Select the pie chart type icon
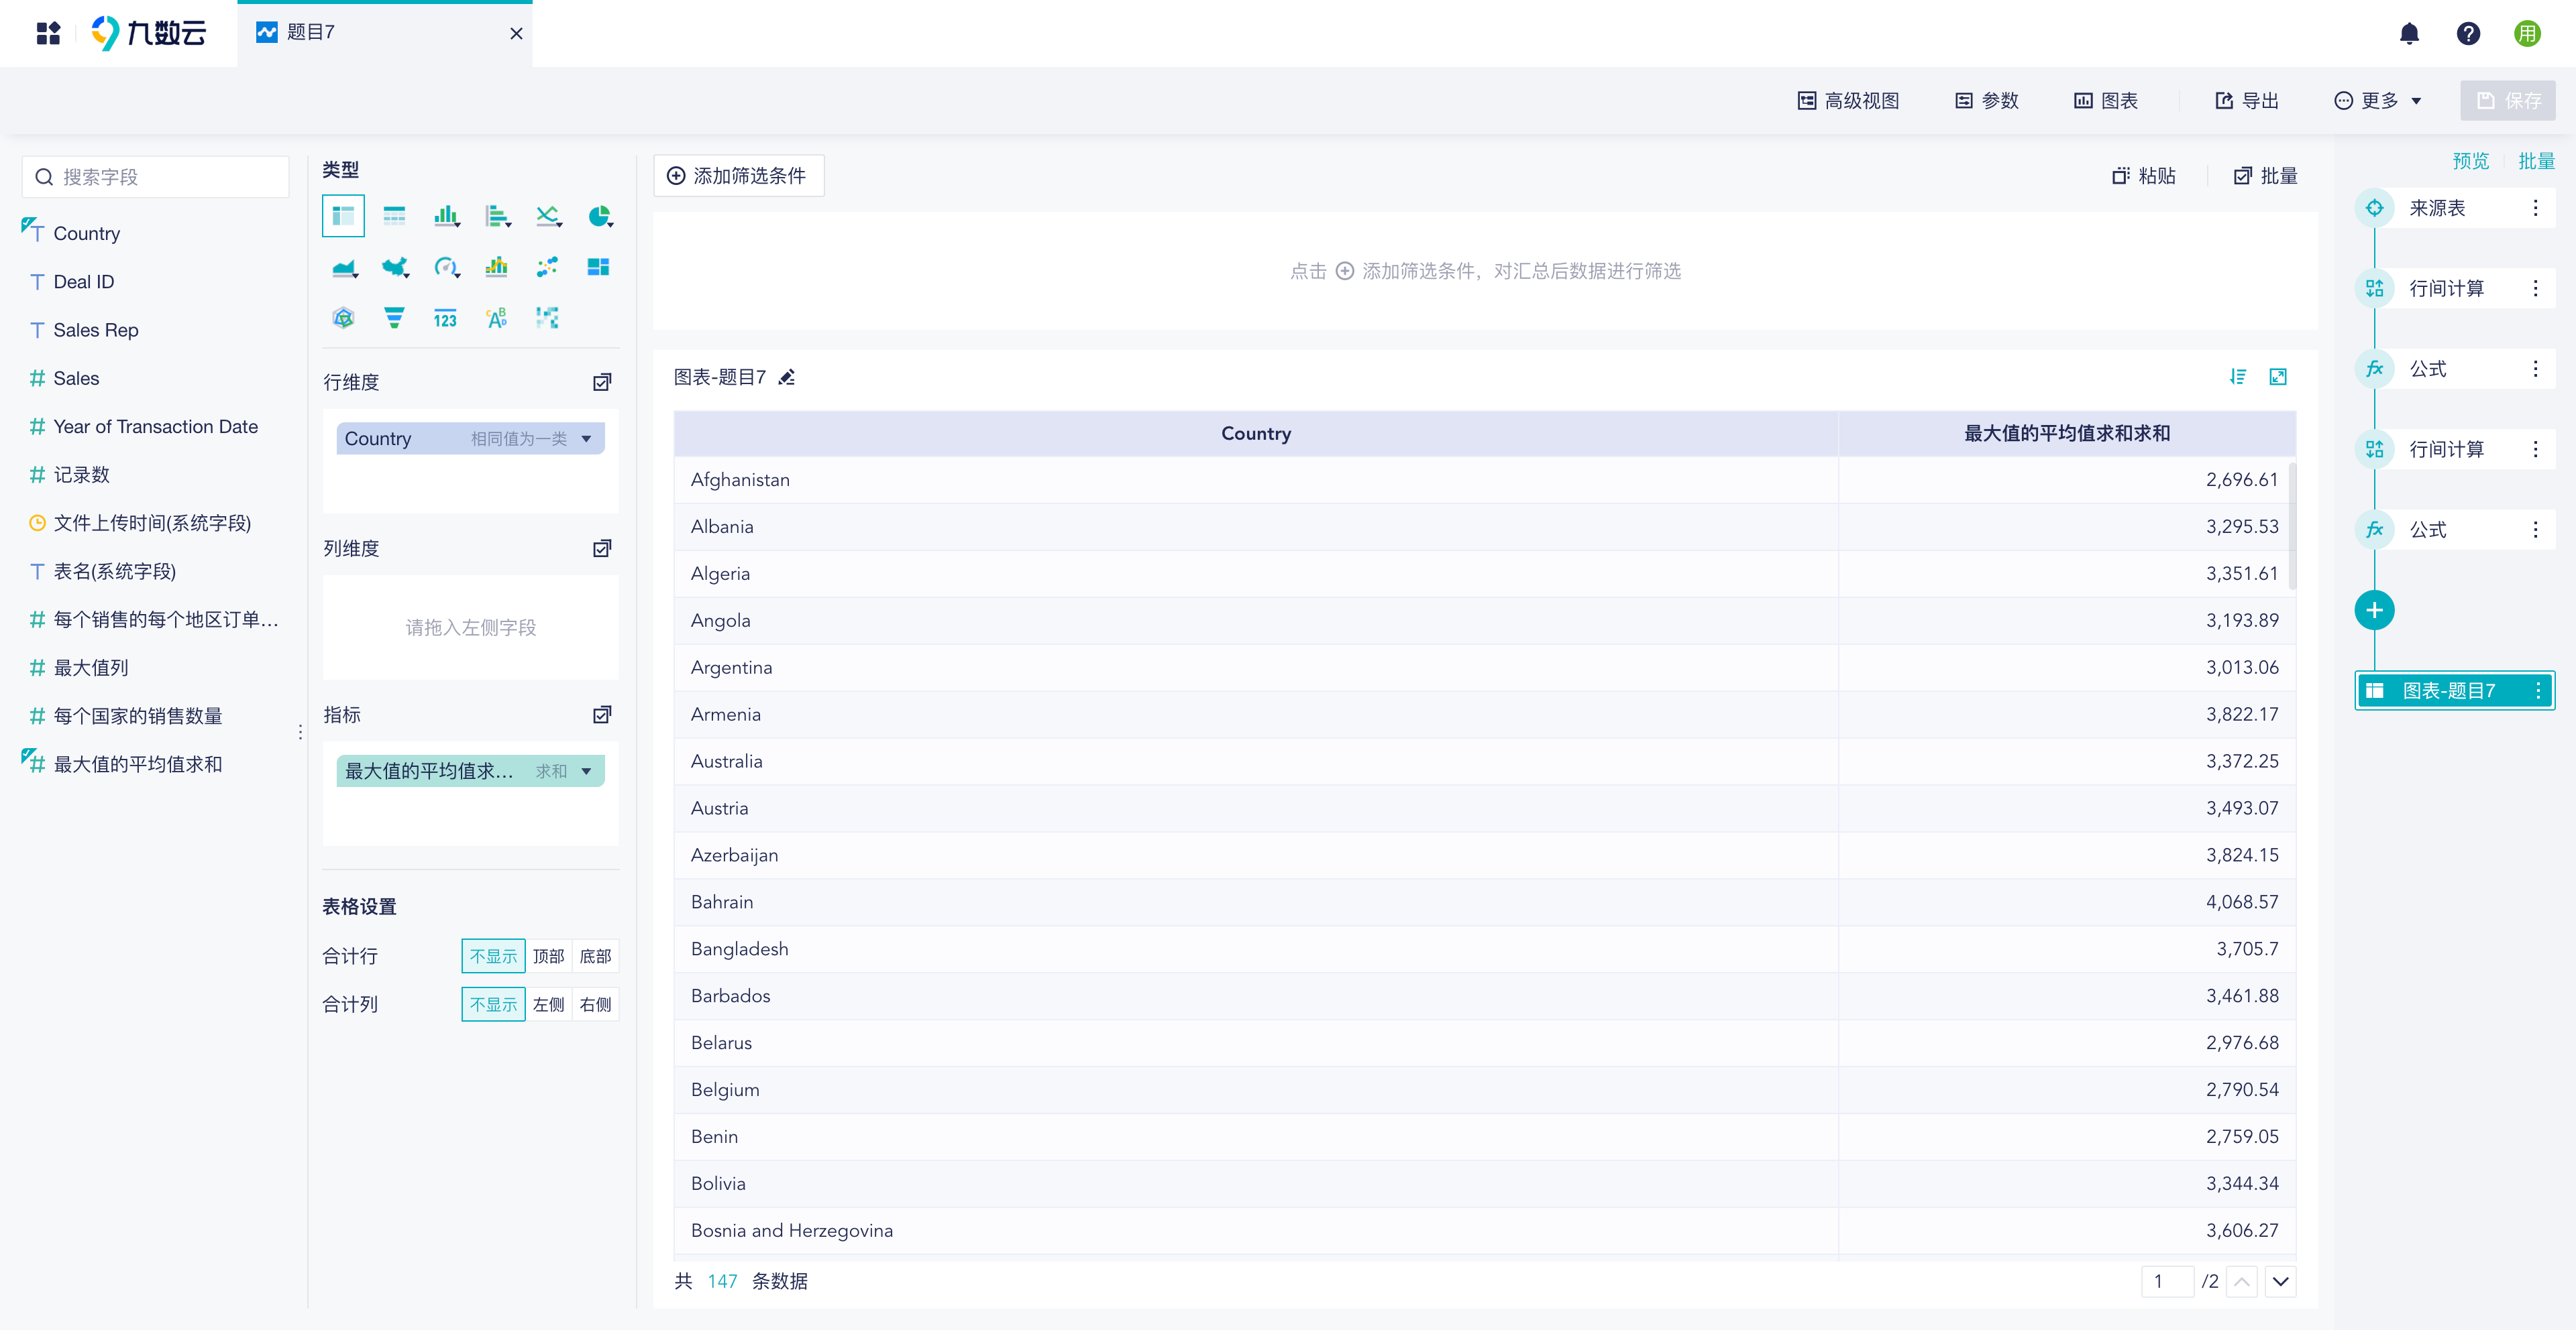Image resolution: width=2576 pixels, height=1330 pixels. tap(599, 216)
